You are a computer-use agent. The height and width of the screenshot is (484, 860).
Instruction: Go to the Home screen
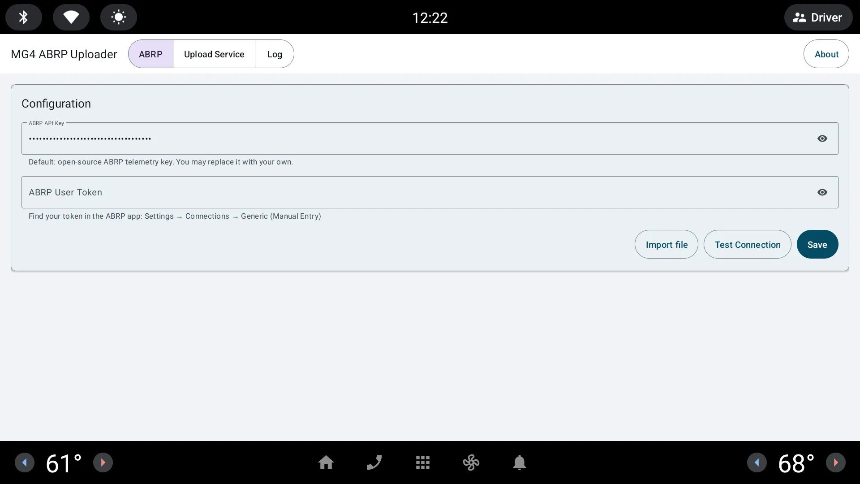pyautogui.click(x=326, y=462)
